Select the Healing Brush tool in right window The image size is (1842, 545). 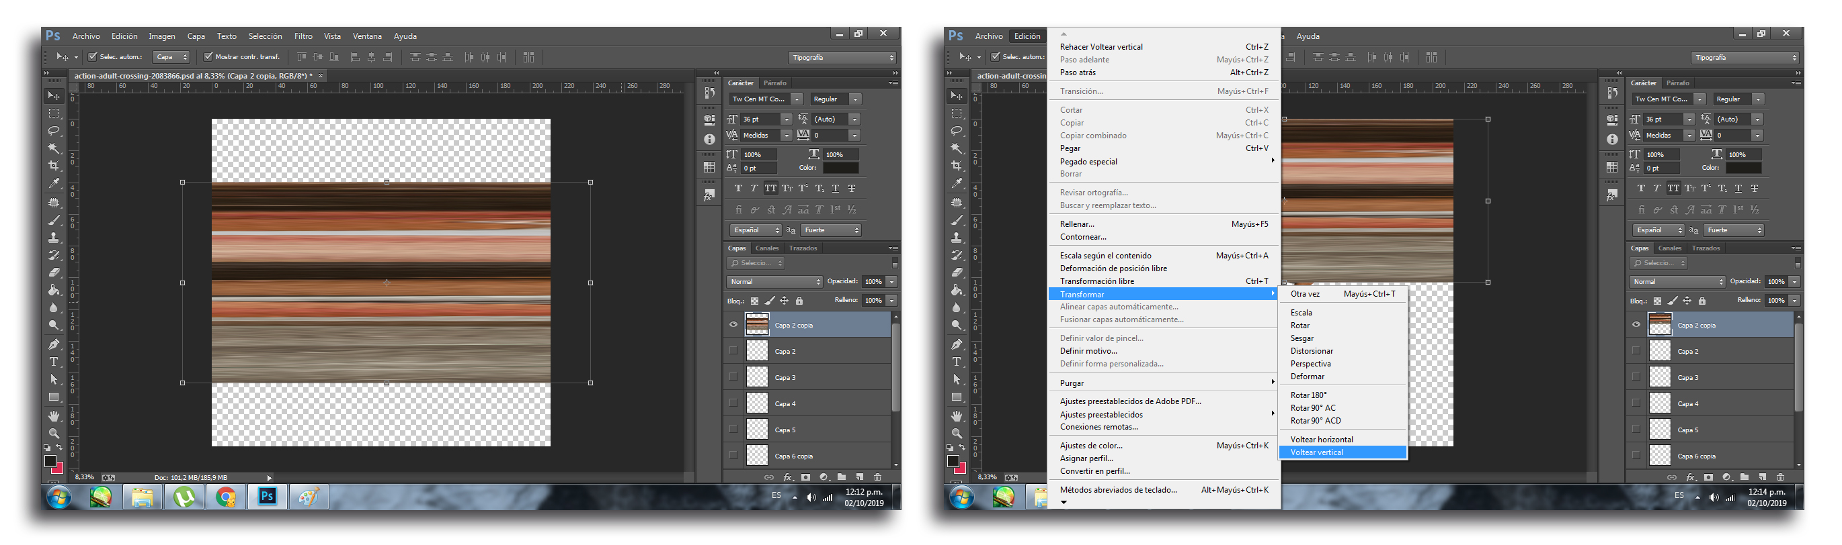click(957, 203)
